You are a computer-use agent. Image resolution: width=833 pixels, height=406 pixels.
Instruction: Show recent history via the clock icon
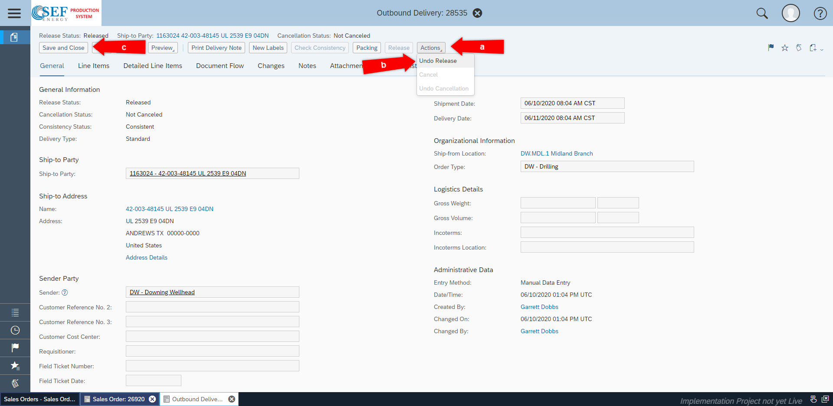pyautogui.click(x=15, y=330)
